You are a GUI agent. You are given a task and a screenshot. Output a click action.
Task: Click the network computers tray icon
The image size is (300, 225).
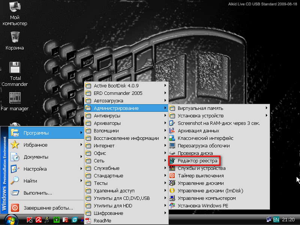(x=269, y=219)
